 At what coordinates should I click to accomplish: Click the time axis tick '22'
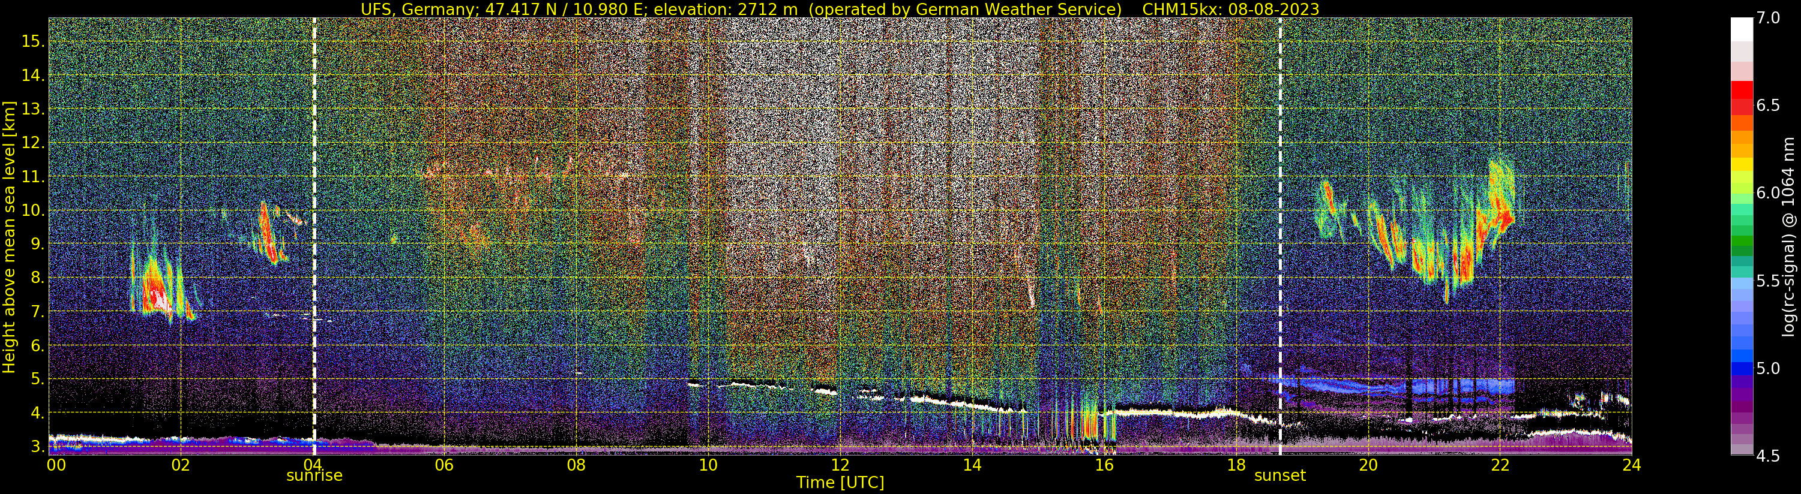tap(1500, 465)
